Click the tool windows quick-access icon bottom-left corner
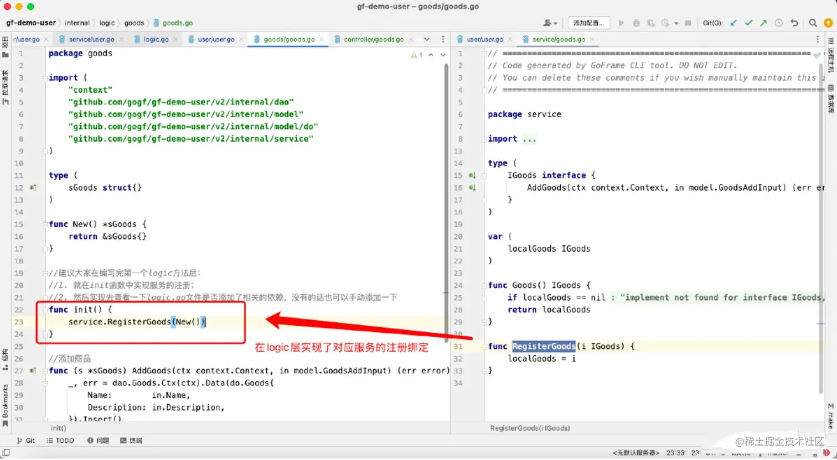 pos(6,453)
